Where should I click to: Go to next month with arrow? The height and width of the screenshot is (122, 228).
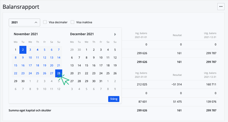pos(115,34)
